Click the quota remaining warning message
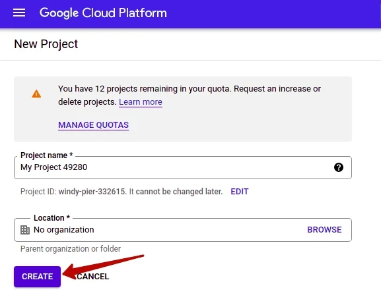Image resolution: width=381 pixels, height=305 pixels. (x=190, y=96)
